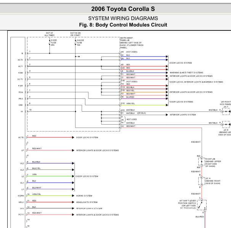The height and width of the screenshot is (228, 231).
Task: Click the 'GND' pin label
Action: [21, 105]
